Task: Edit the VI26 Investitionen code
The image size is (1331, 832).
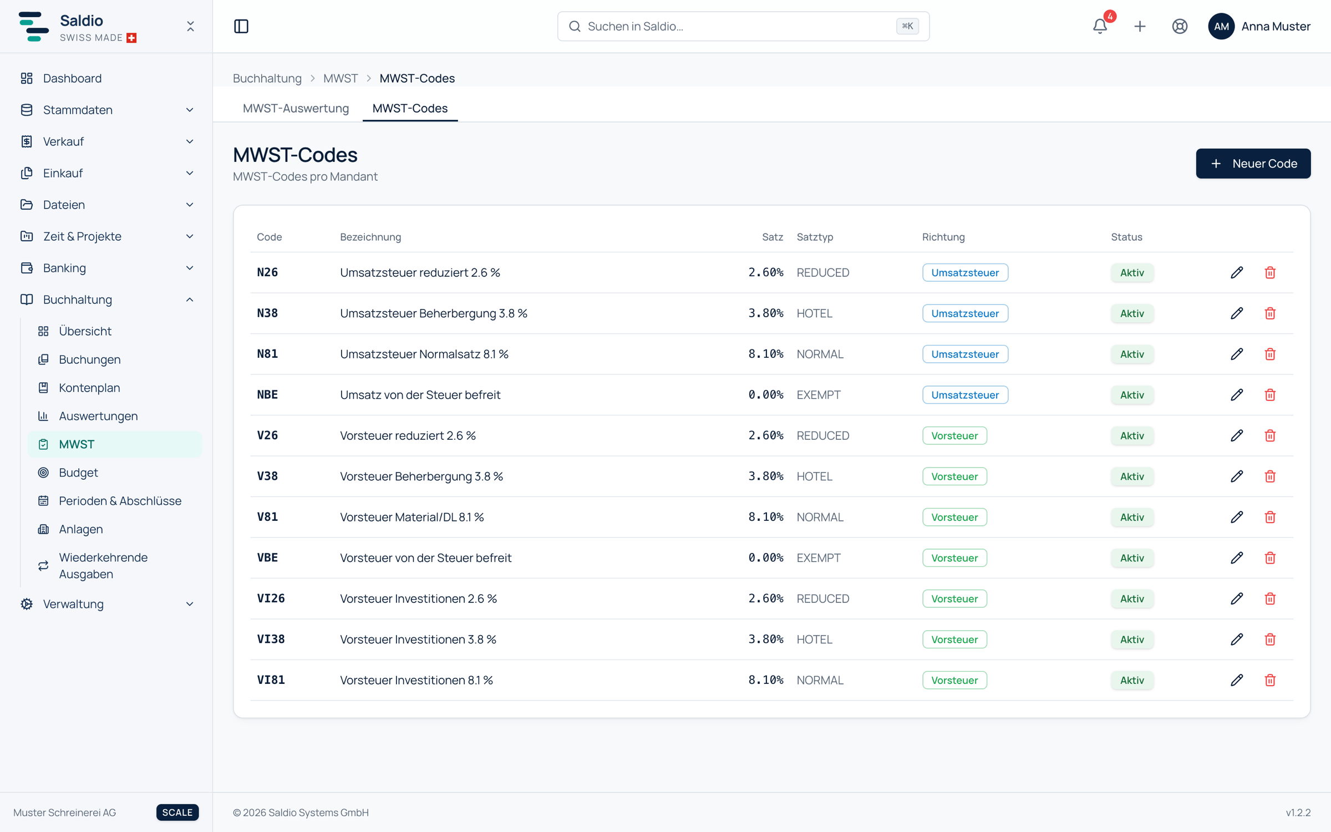Action: (x=1237, y=598)
